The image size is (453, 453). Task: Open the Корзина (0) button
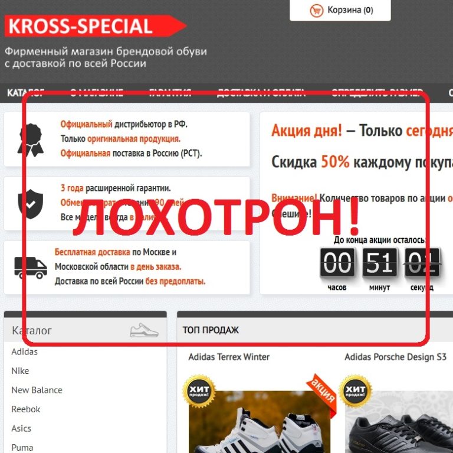pyautogui.click(x=340, y=11)
